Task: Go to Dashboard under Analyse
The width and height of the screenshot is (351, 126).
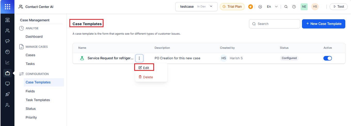Action: [34, 36]
